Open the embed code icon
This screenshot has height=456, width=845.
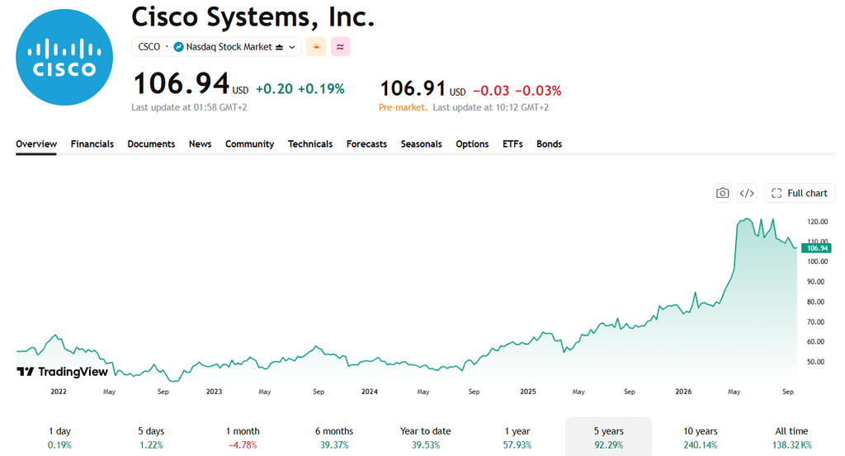tap(746, 193)
